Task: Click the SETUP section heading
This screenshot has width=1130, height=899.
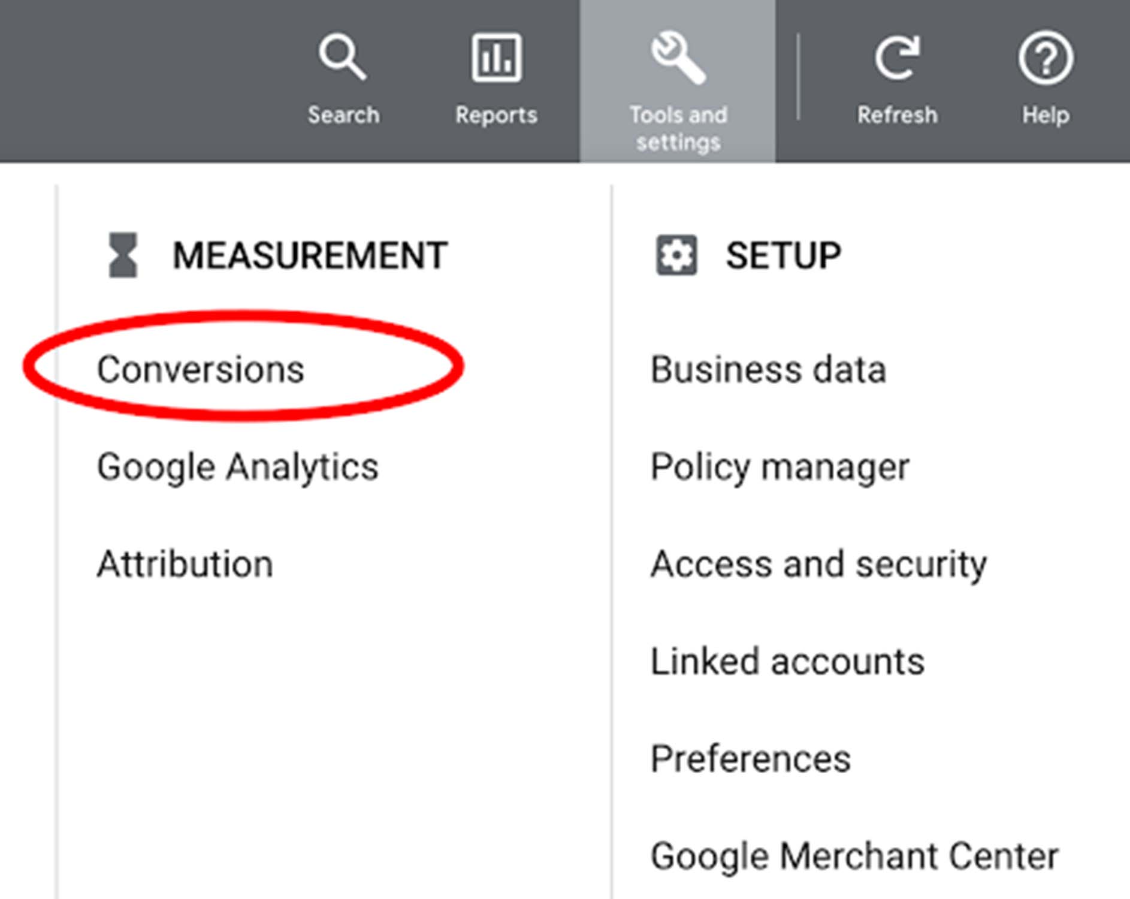Action: coord(783,255)
